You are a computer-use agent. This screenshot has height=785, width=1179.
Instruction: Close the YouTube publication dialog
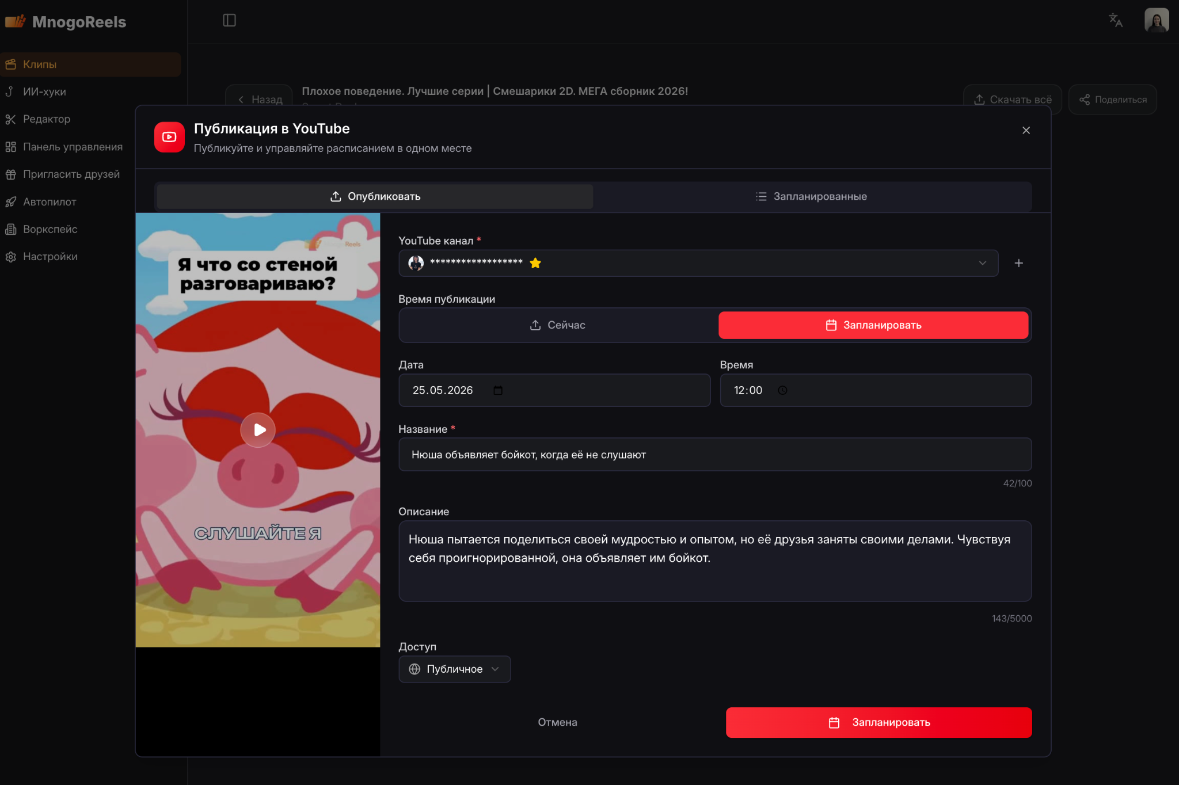[x=1026, y=131]
